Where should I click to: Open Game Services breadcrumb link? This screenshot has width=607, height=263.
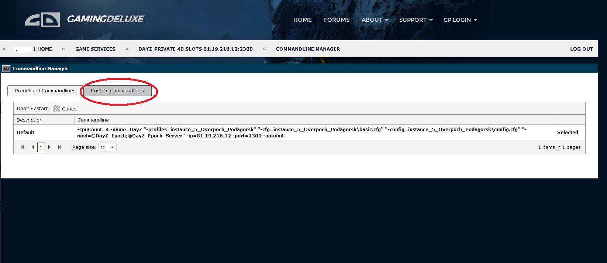(x=95, y=49)
